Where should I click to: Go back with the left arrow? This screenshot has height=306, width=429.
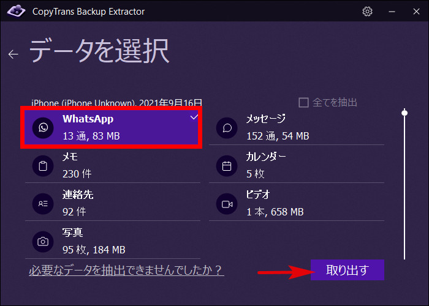(x=13, y=54)
